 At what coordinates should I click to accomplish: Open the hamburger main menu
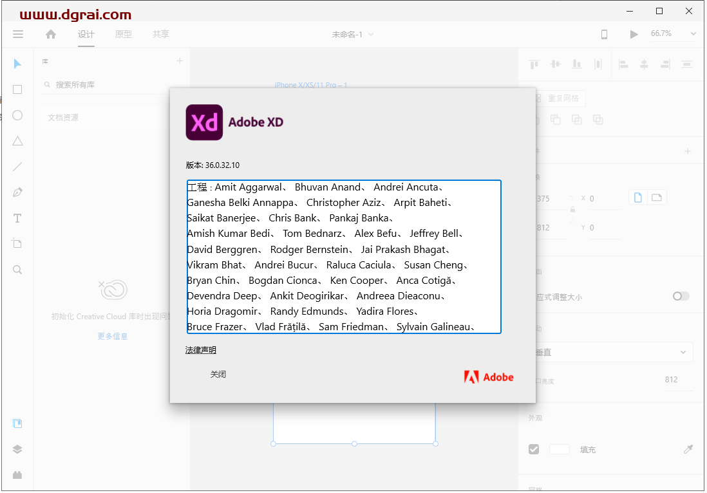click(x=18, y=34)
